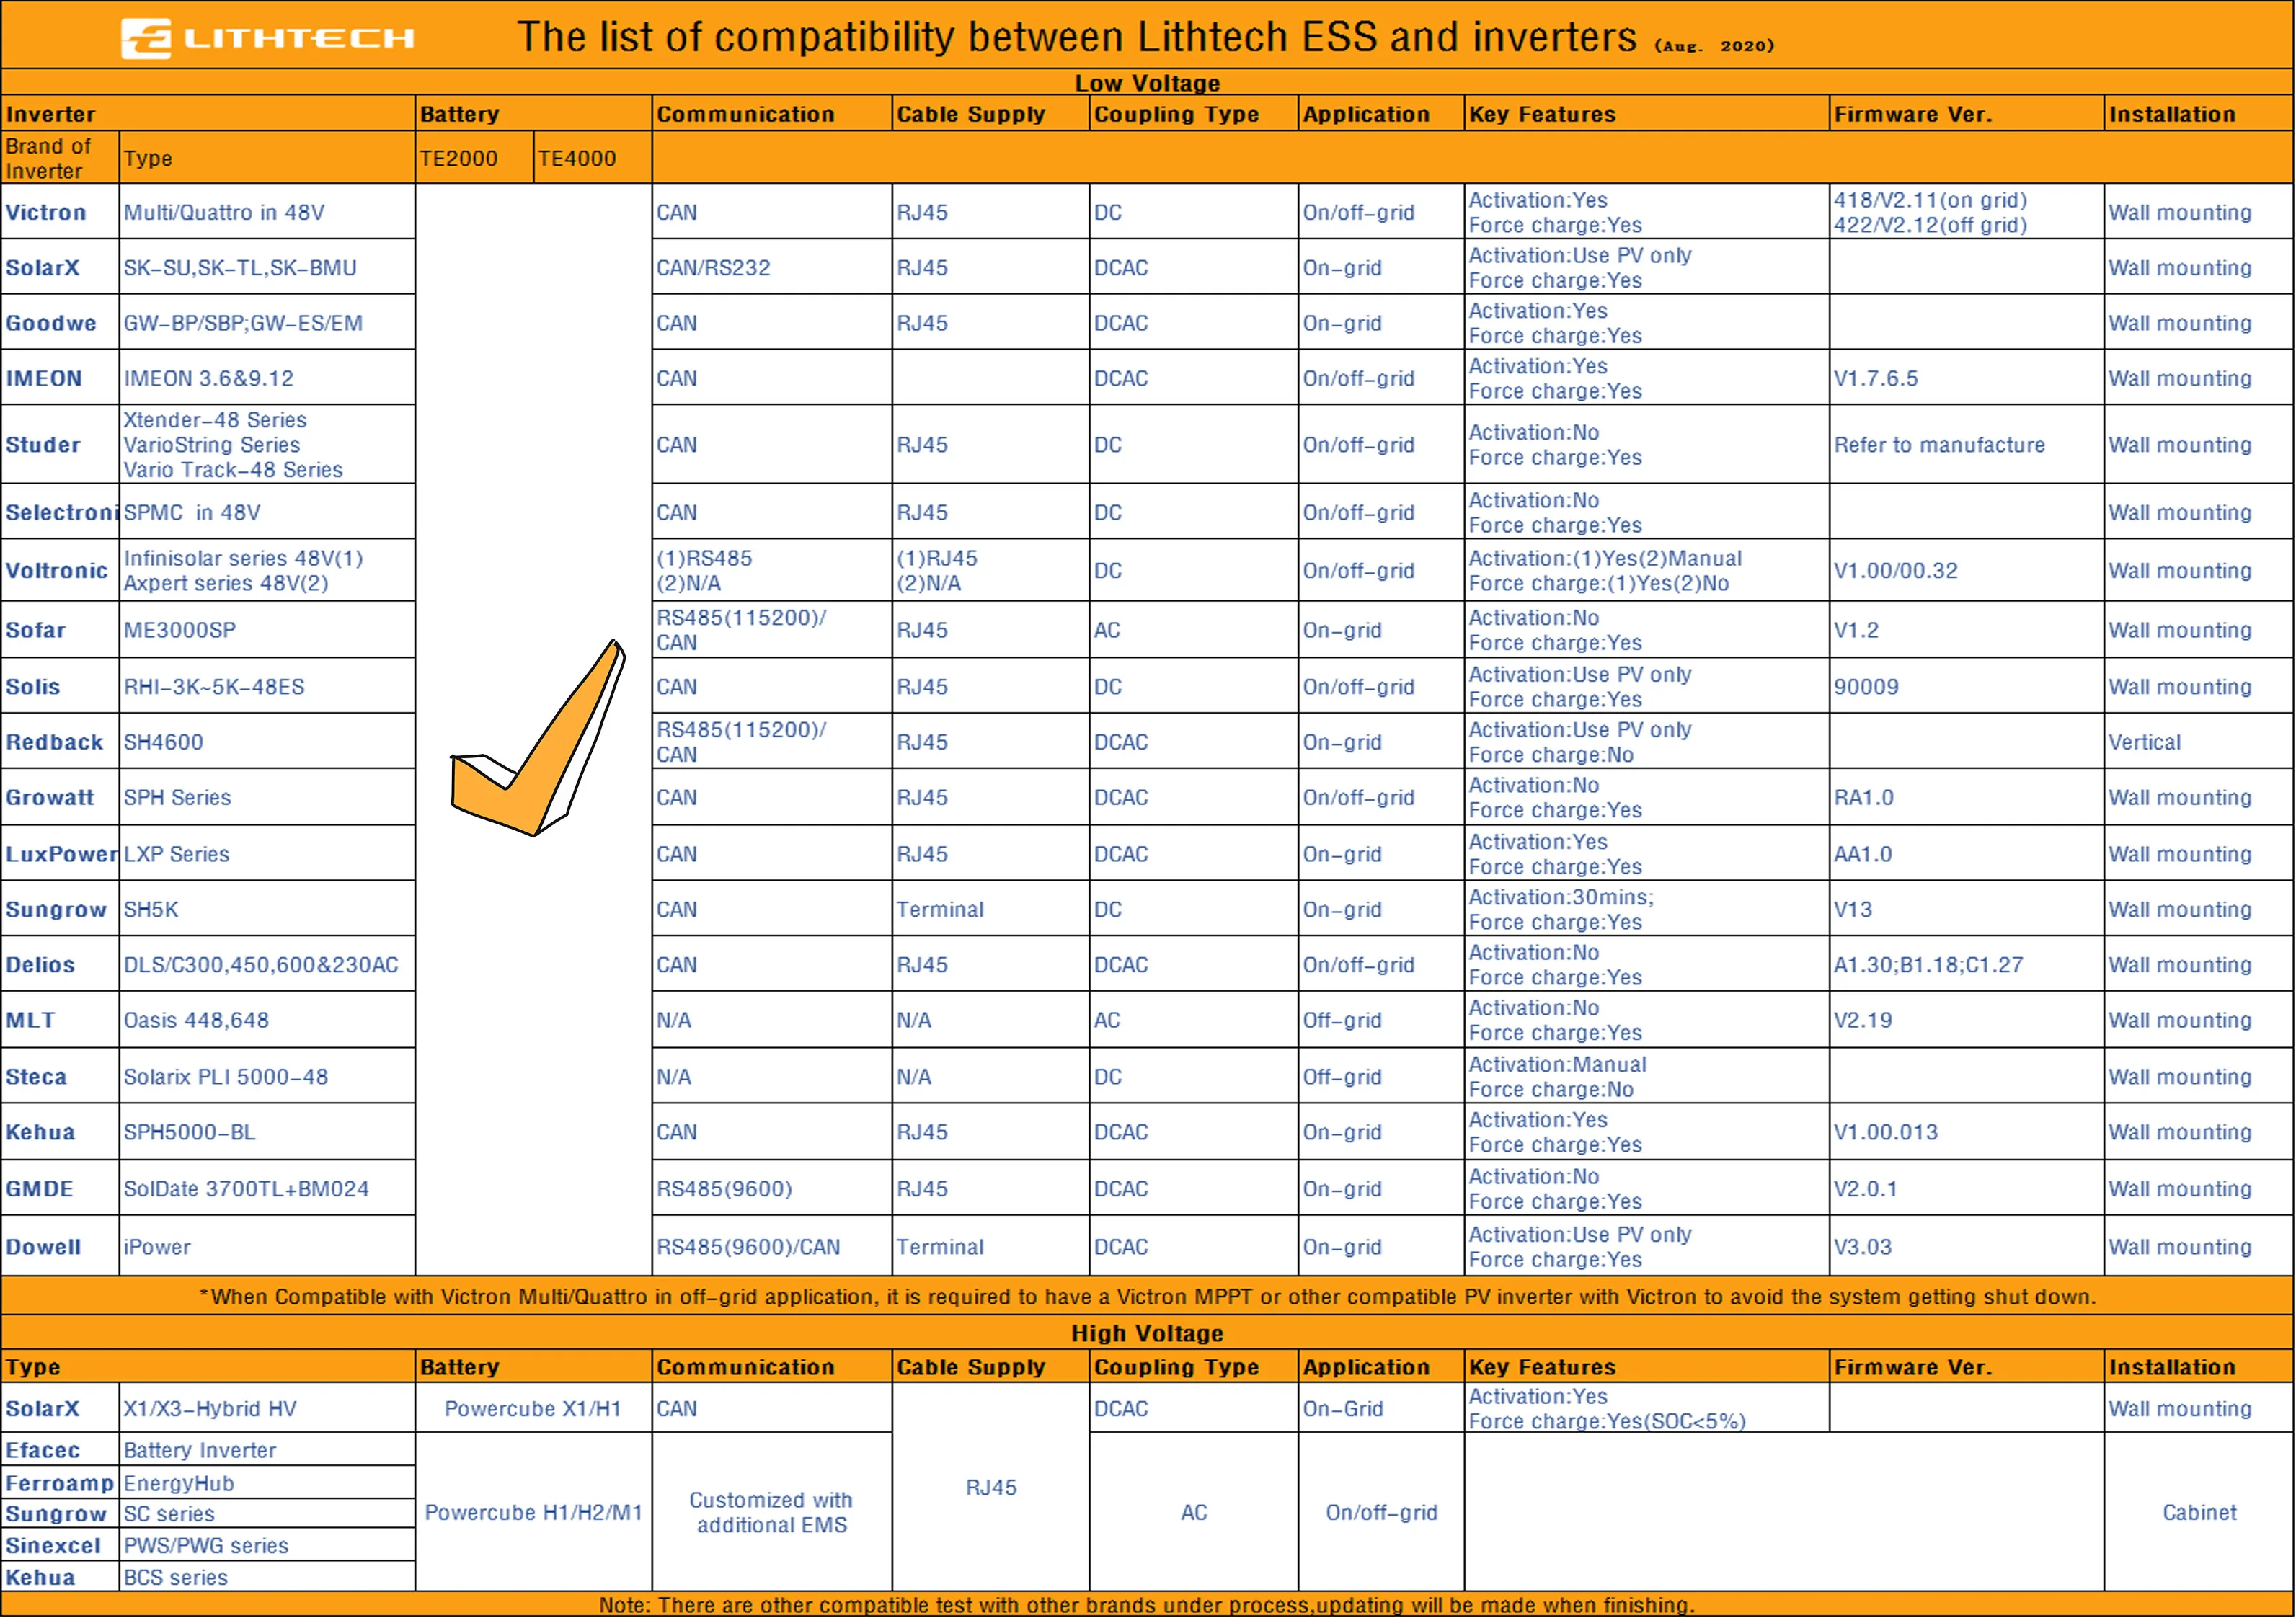The image size is (2296, 1618).
Task: Click the 'Brand of Inverter' header cell
Action: point(60,158)
